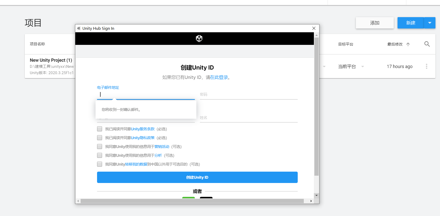The width and height of the screenshot is (440, 216).
Task: Click the 您将收到一封确认邮件 tooltip text
Action: [121, 110]
